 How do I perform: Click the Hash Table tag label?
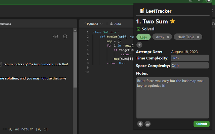(186, 37)
